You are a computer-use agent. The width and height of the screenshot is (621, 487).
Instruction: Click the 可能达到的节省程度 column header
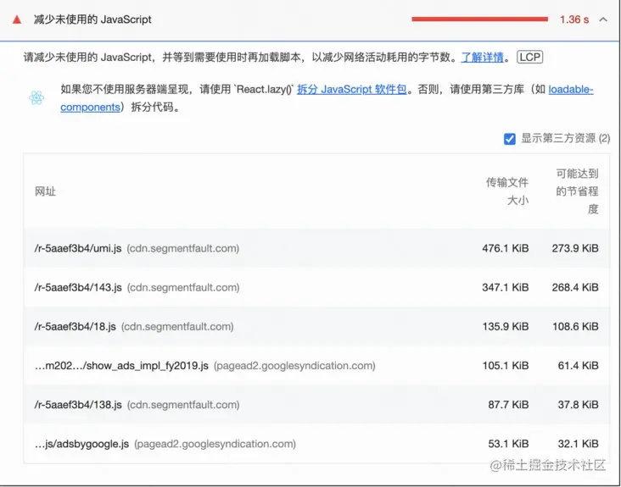pos(577,191)
